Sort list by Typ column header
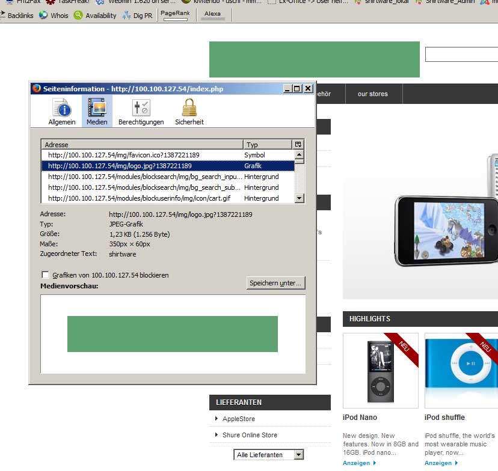The height and width of the screenshot is (471, 498). [x=268, y=145]
